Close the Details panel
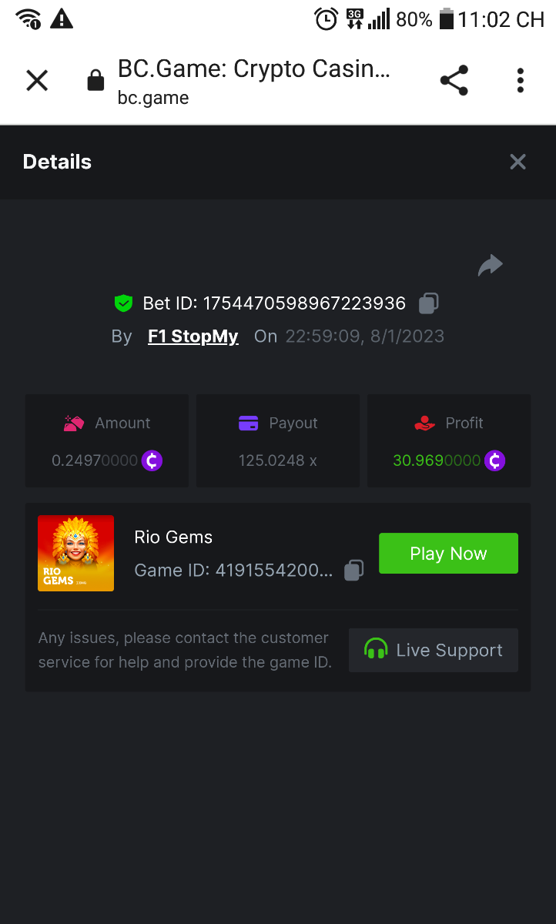 pos(517,162)
